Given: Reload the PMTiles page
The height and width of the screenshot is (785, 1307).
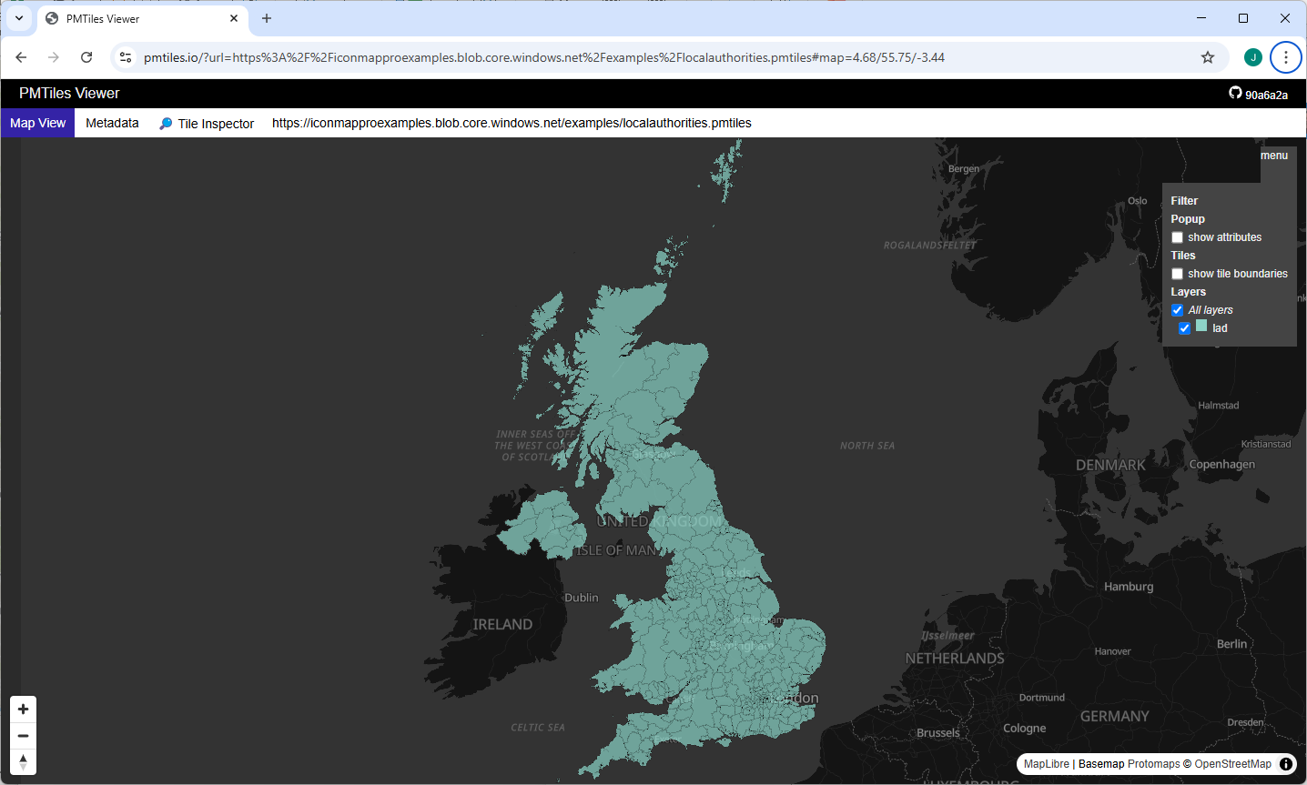Looking at the screenshot, I should click(86, 57).
